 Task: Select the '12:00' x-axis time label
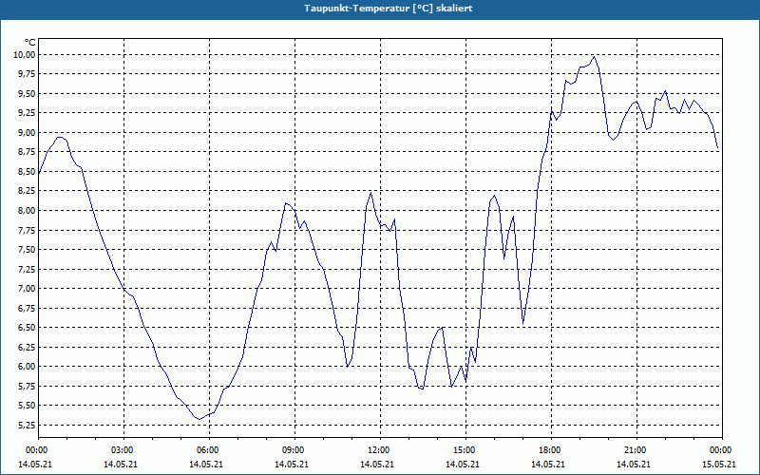379,450
